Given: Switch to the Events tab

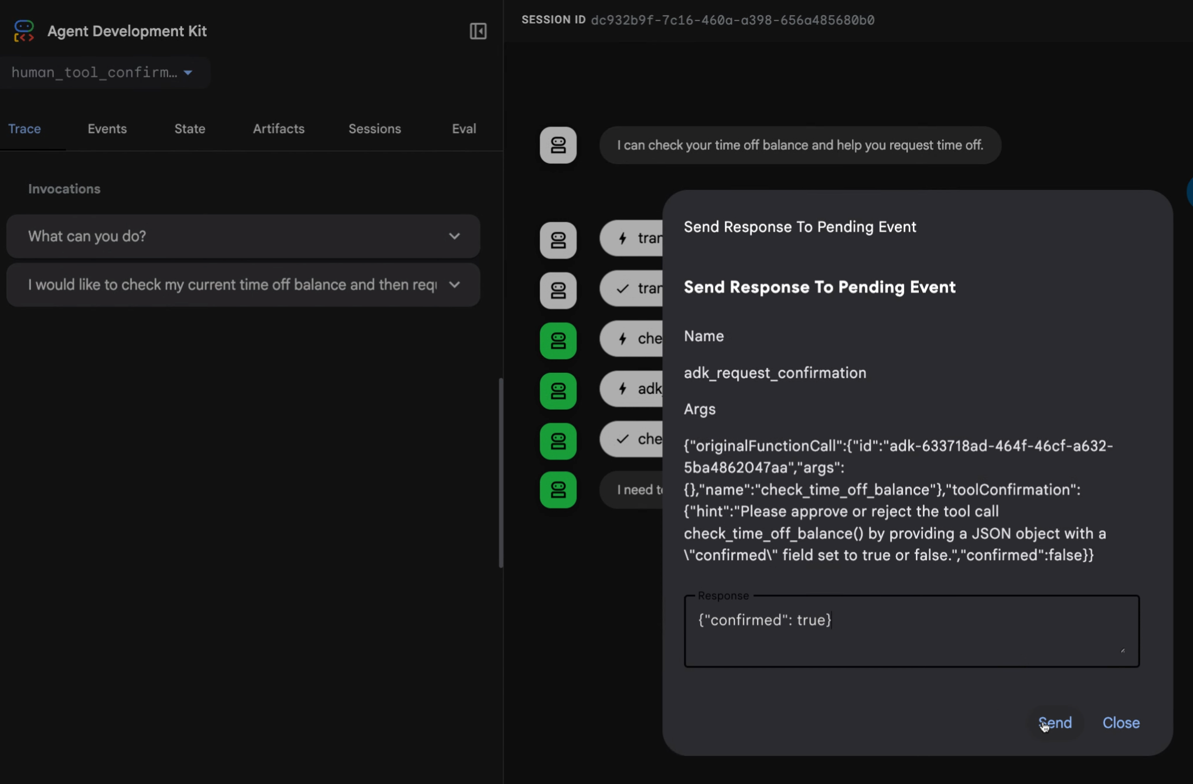Looking at the screenshot, I should [x=107, y=129].
